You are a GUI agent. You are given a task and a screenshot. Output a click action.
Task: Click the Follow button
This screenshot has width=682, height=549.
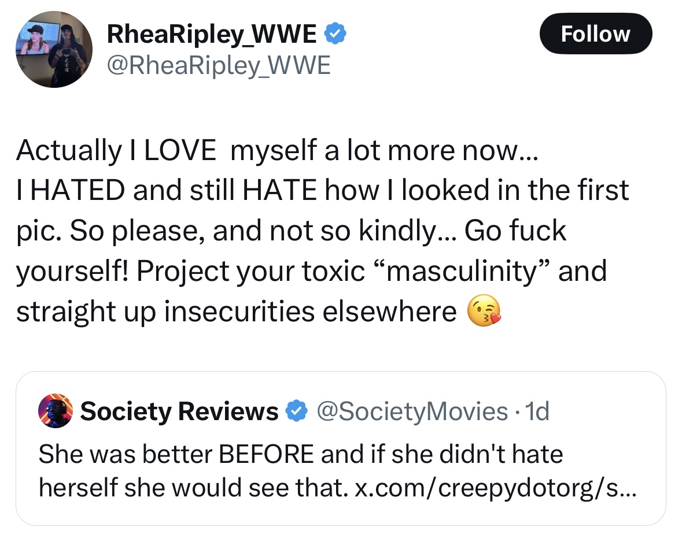point(595,34)
